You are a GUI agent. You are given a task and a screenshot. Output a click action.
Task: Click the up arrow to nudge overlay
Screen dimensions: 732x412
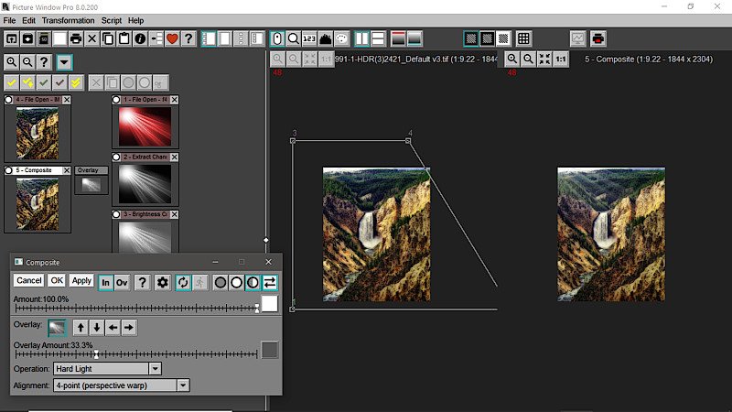click(81, 327)
